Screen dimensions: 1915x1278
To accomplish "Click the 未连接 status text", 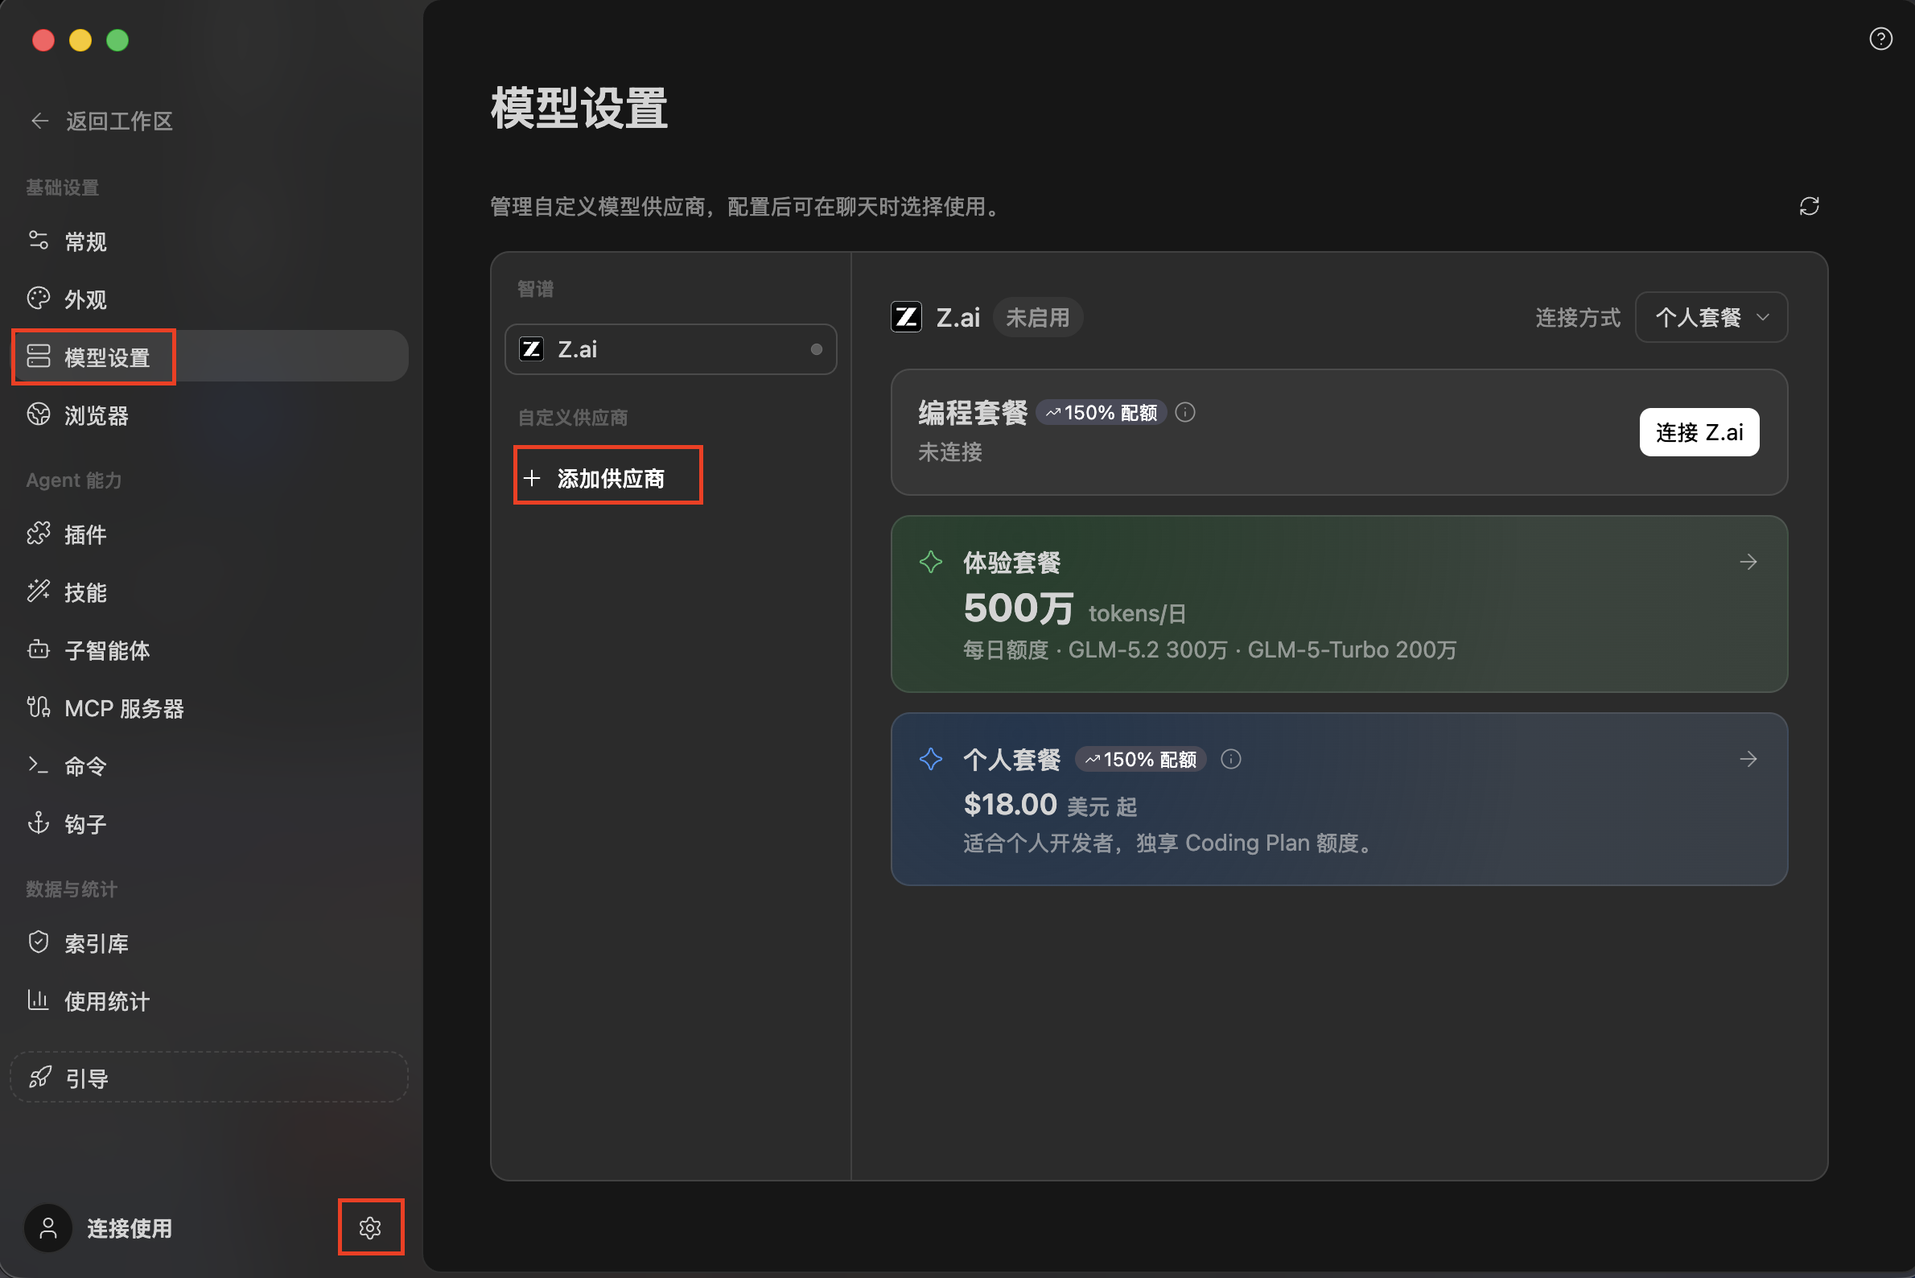I will tap(950, 451).
